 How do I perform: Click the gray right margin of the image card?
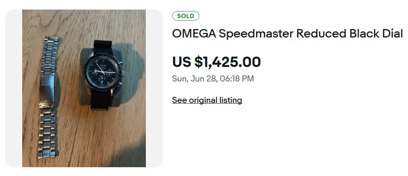click(154, 88)
